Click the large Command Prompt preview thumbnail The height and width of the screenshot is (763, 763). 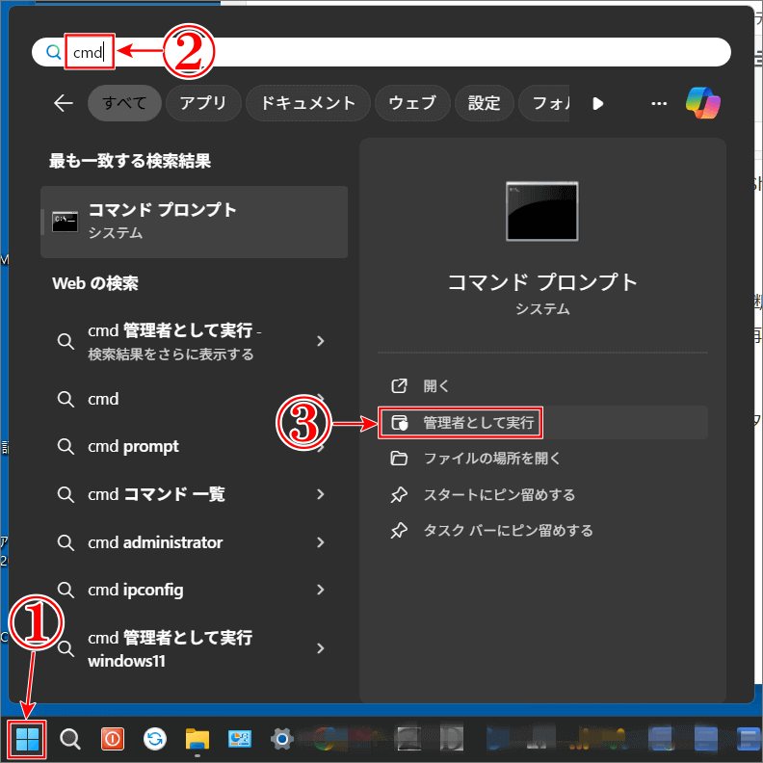pyautogui.click(x=542, y=211)
